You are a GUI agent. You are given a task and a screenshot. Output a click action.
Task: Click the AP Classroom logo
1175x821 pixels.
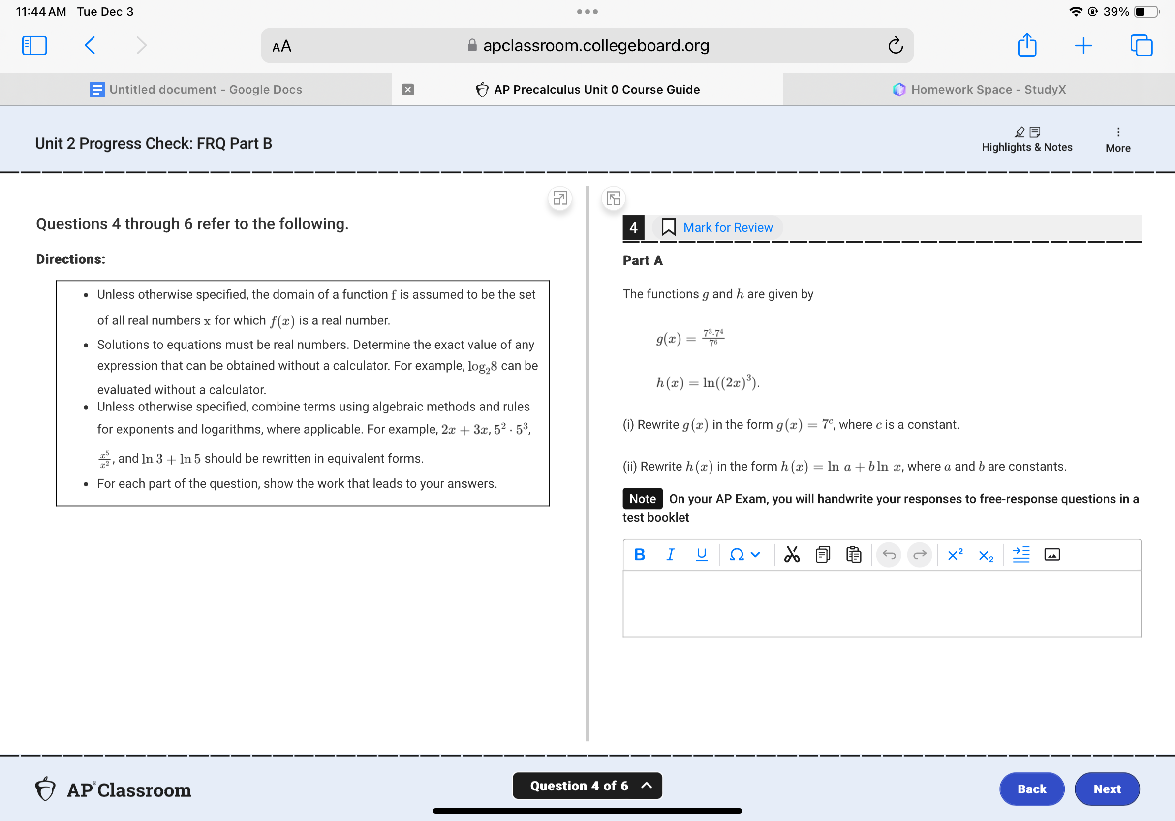pyautogui.click(x=113, y=789)
